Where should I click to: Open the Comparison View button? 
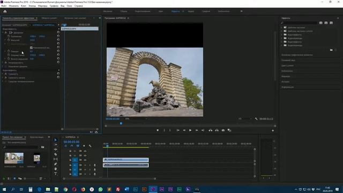click(229, 130)
